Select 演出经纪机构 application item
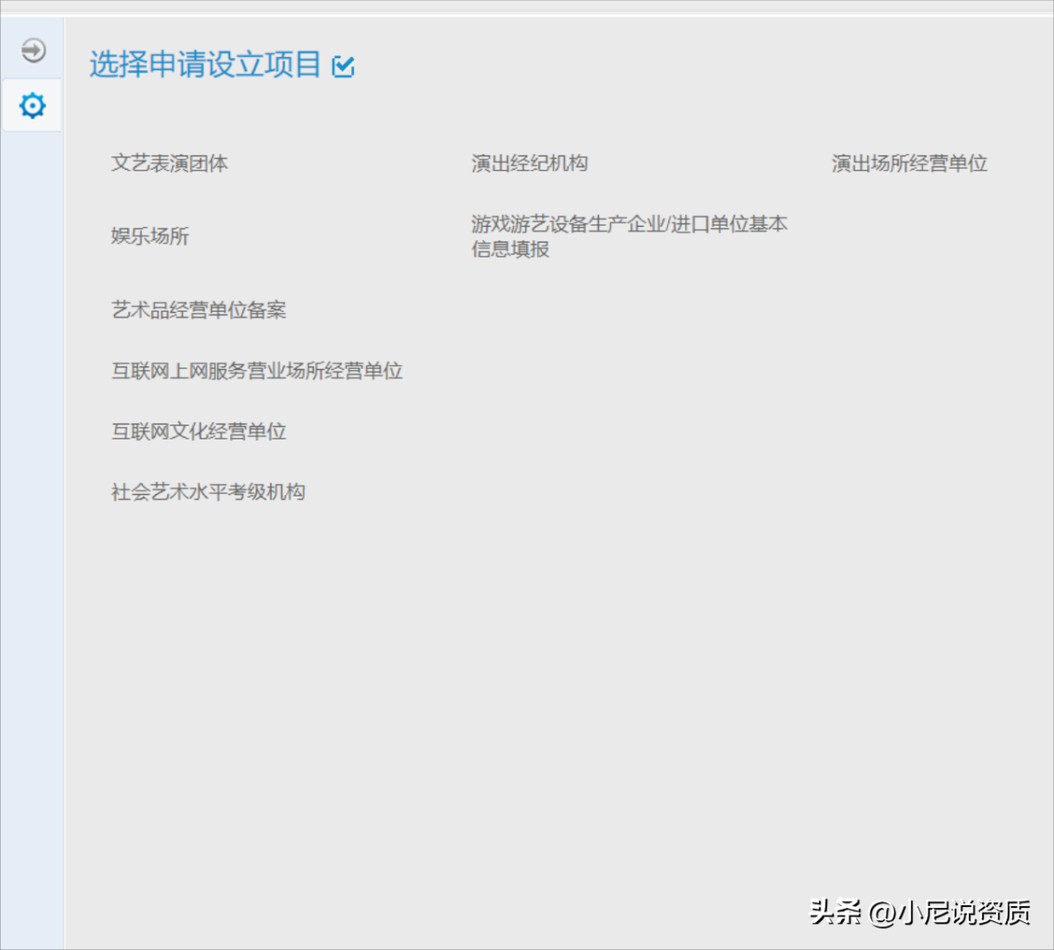The image size is (1054, 950). pyautogui.click(x=529, y=163)
